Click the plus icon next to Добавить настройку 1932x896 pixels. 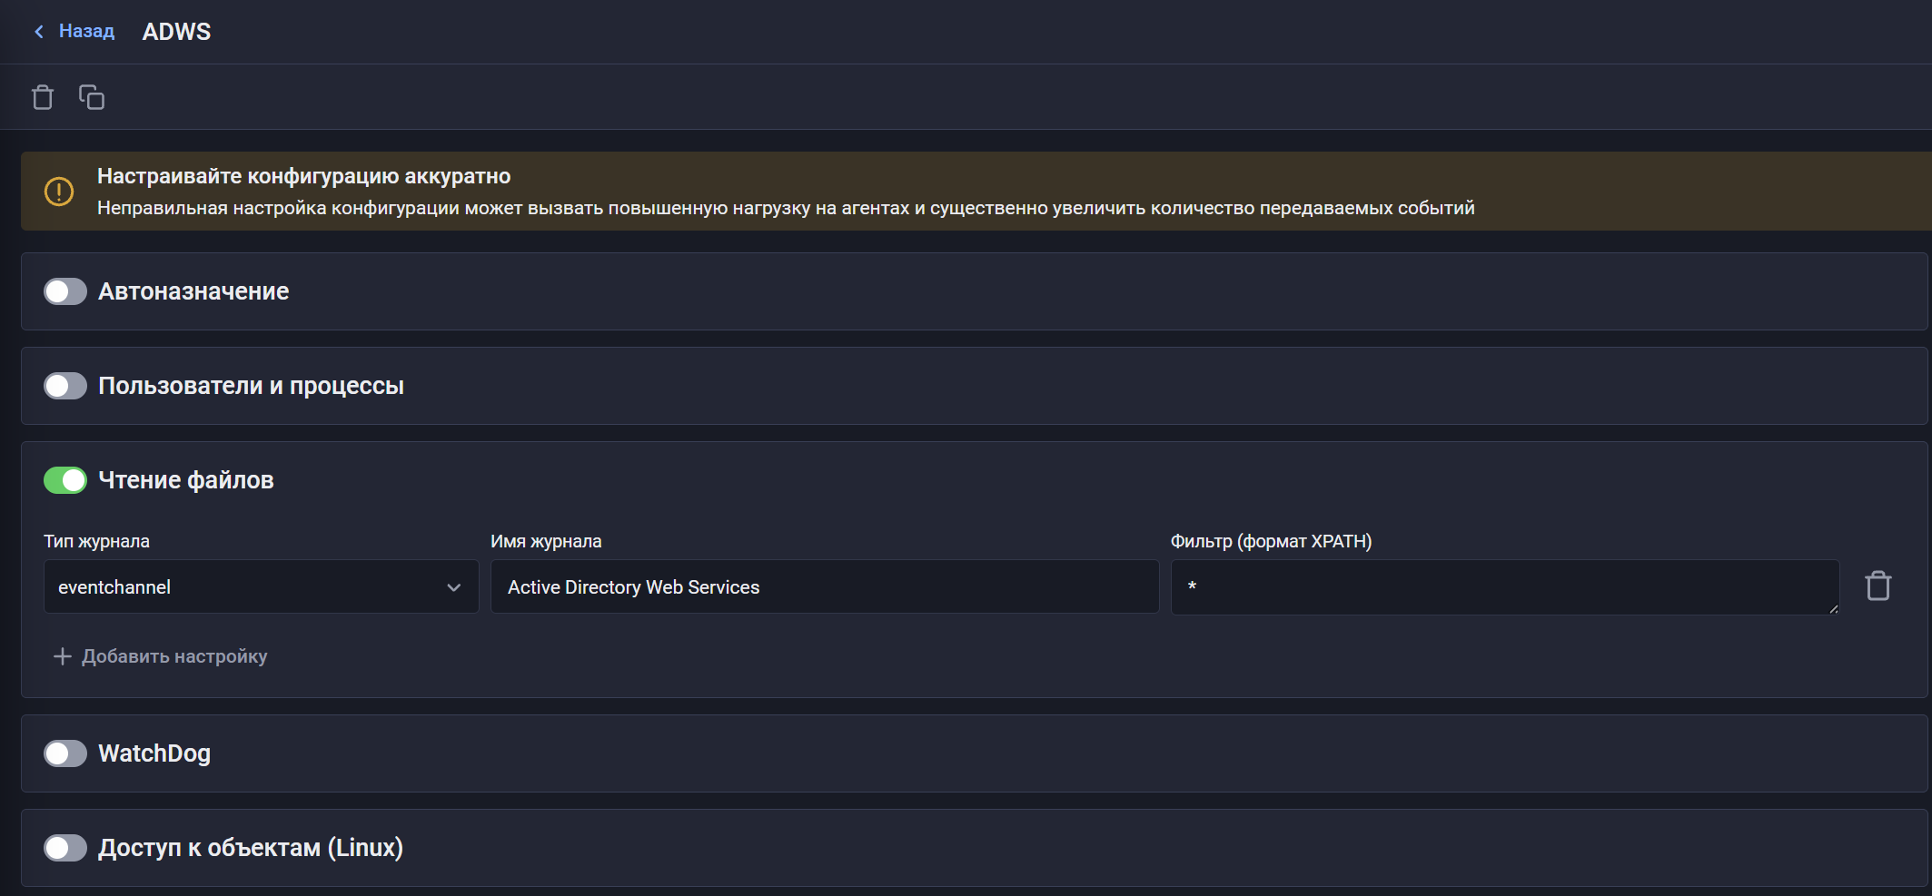point(63,656)
